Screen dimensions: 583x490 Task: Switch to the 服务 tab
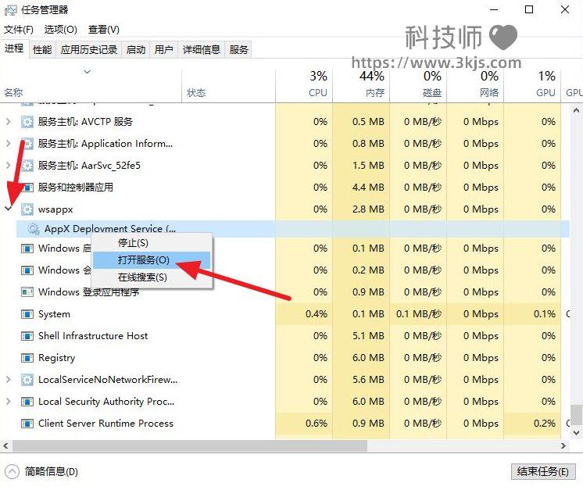(238, 50)
